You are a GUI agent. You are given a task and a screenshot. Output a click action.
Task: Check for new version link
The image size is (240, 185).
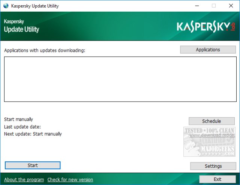tap(70, 179)
